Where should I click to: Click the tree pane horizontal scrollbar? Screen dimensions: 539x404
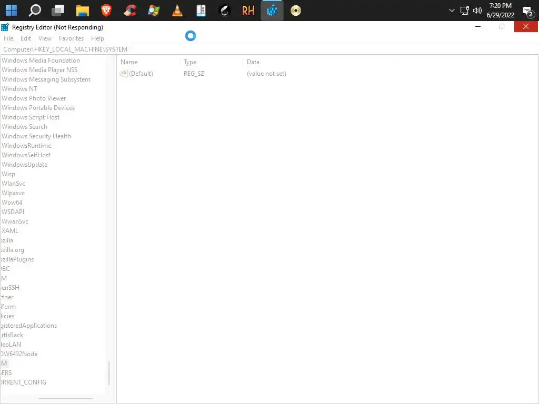(x=65, y=399)
